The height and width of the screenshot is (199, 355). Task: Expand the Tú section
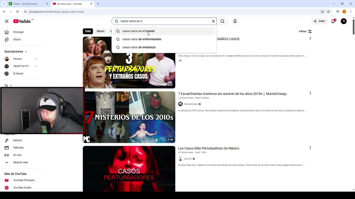[x=8, y=86]
